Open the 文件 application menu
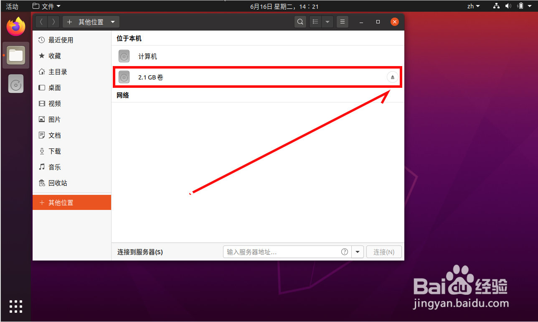The height and width of the screenshot is (322, 538). tap(46, 6)
